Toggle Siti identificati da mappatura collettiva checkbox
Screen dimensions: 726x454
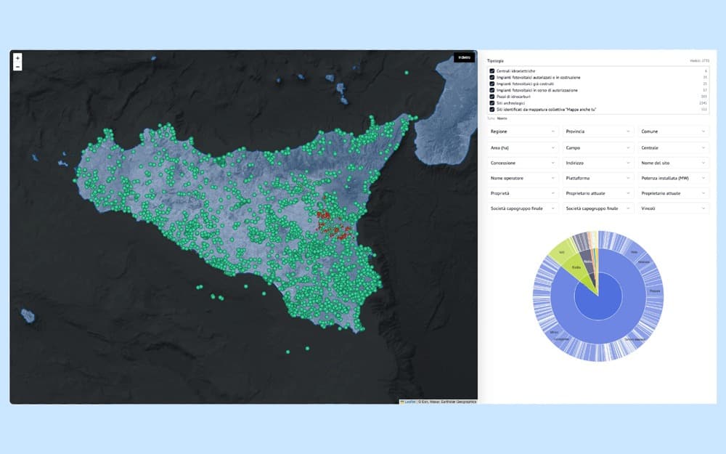tap(492, 110)
